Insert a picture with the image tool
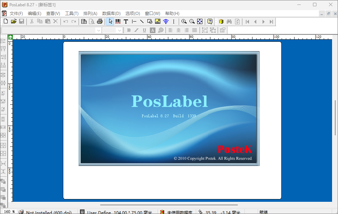This screenshot has height=214, width=338. [158, 21]
